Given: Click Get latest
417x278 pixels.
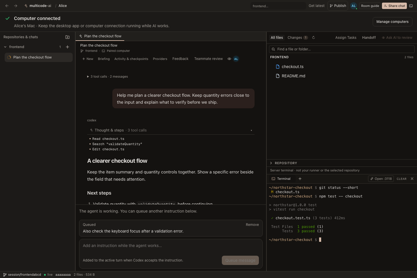Looking at the screenshot, I should click(317, 6).
